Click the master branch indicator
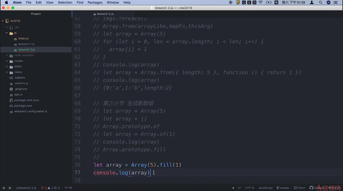 (283, 188)
